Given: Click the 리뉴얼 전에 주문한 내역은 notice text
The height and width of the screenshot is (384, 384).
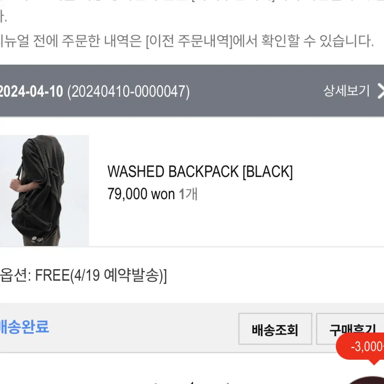Looking at the screenshot, I should pyautogui.click(x=71, y=41).
